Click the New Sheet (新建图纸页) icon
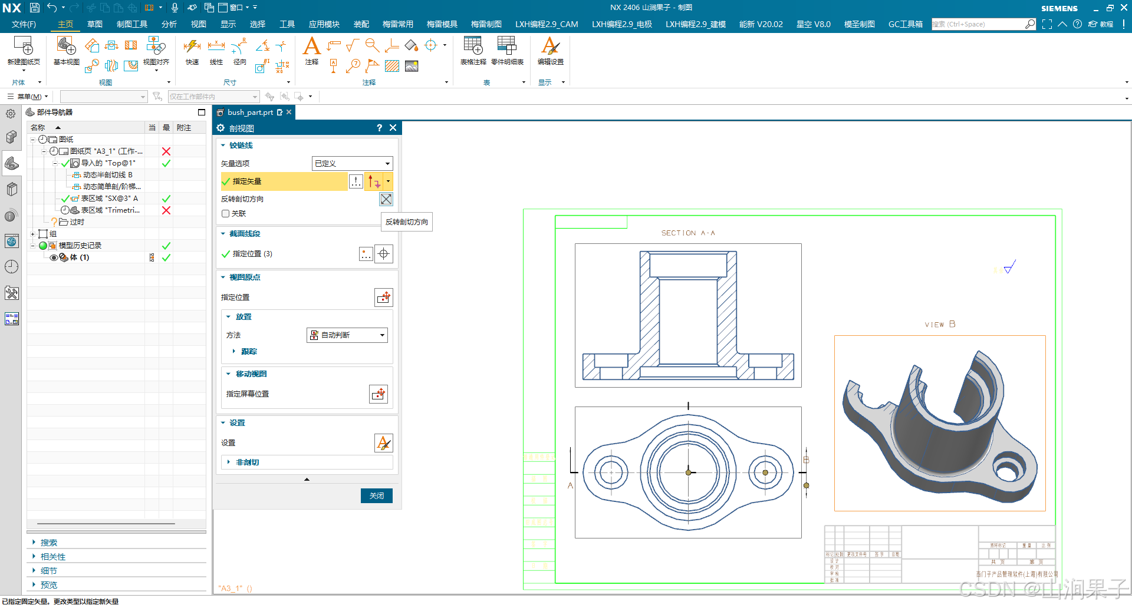The image size is (1132, 608). pyautogui.click(x=24, y=46)
